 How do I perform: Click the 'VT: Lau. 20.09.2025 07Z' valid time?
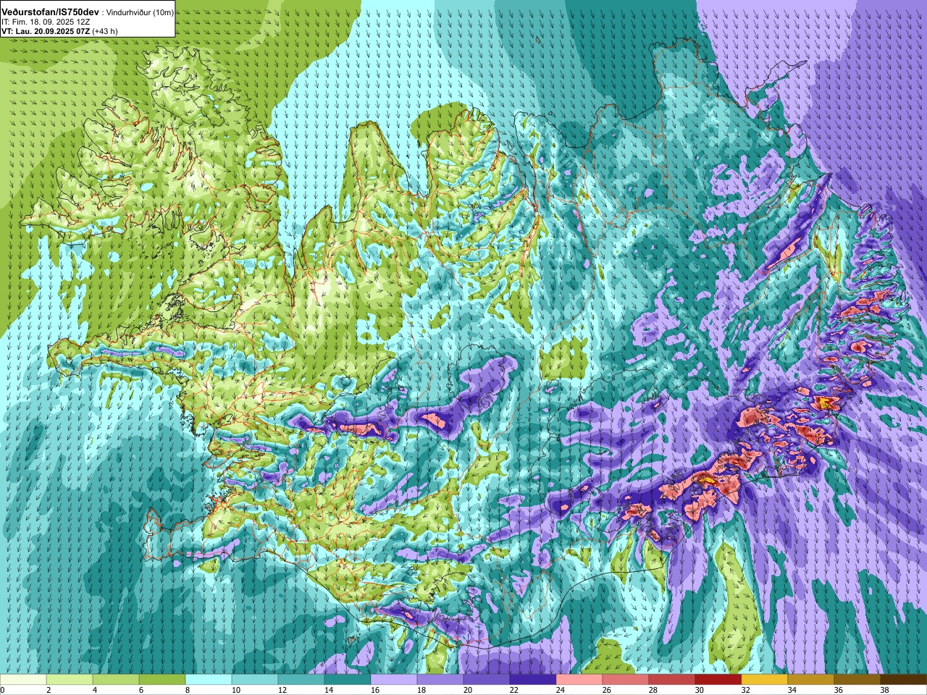tap(46, 31)
